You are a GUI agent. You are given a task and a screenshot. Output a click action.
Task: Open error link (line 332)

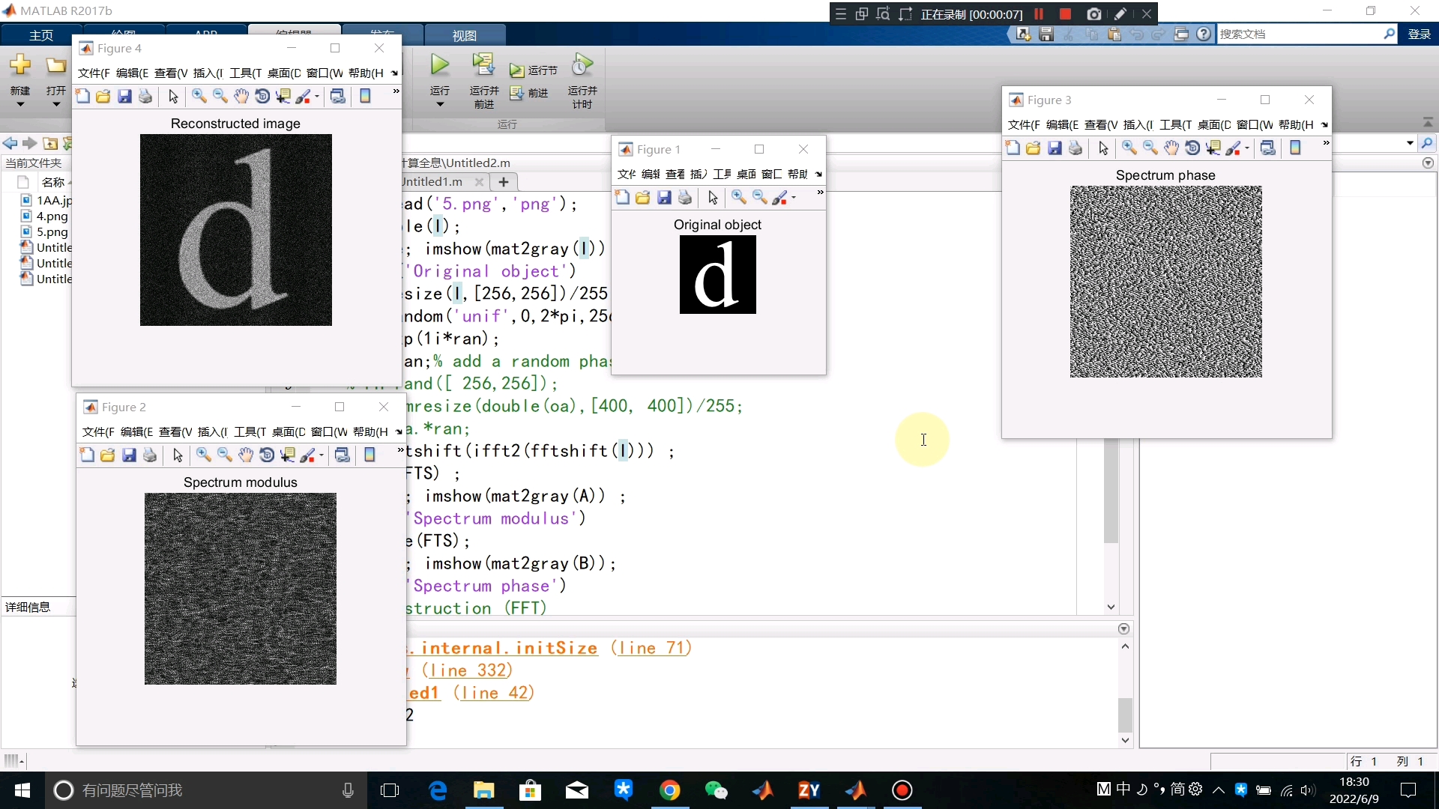[x=467, y=670]
